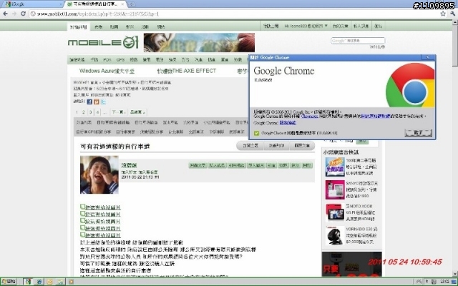Share the thread via the orange Plurk icon

click(97, 102)
